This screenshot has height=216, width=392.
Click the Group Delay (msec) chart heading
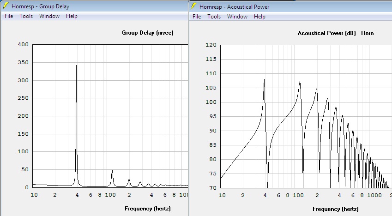[x=147, y=33]
